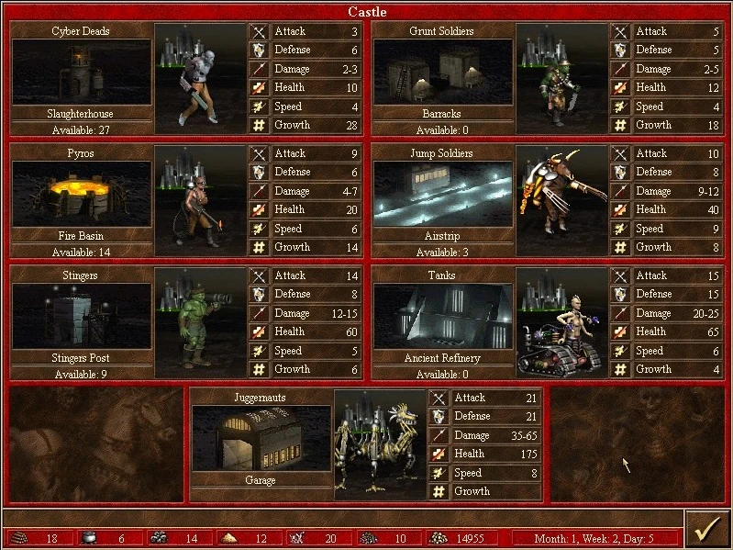This screenshot has width=733, height=550.
Task: Click the gold coins resource icon
Action: (438, 538)
